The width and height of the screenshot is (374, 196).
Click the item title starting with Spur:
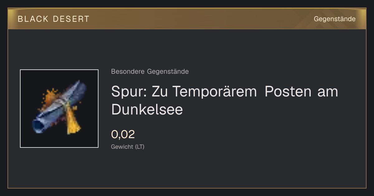224,100
